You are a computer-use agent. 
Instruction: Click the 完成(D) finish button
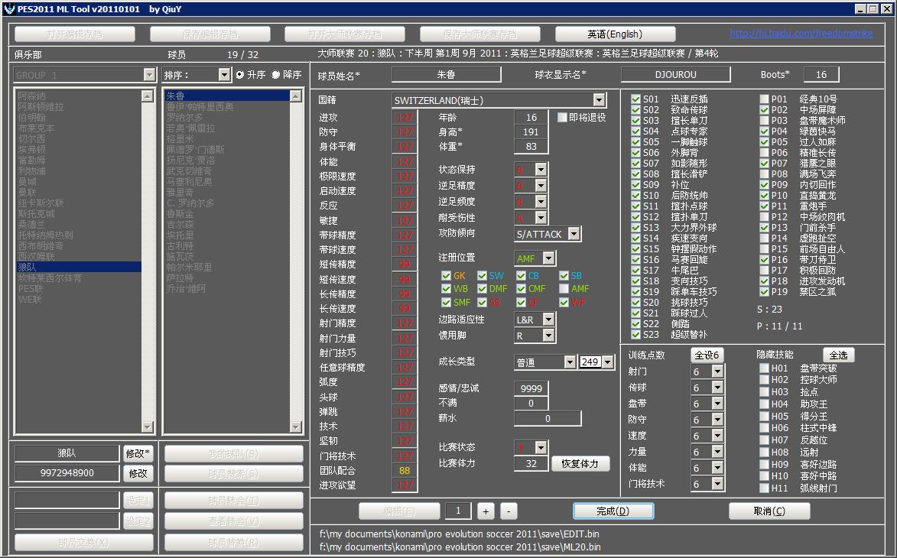coord(613,511)
